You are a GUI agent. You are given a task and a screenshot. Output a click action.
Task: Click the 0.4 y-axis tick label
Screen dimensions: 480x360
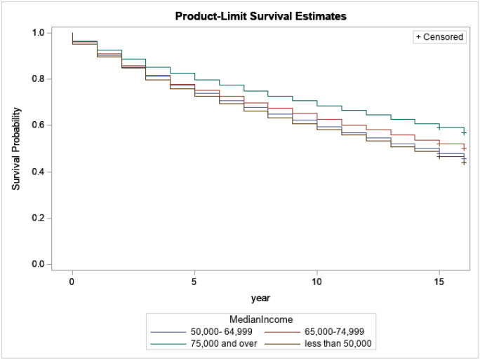[x=38, y=172]
